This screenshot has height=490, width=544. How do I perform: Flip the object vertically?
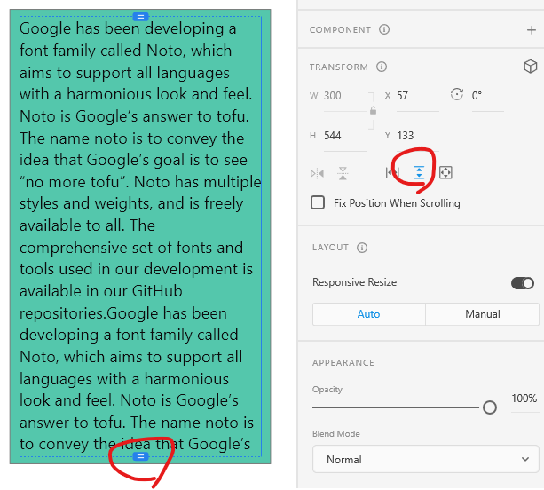pyautogui.click(x=343, y=173)
